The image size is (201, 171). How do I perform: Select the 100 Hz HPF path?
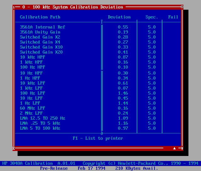(32, 67)
